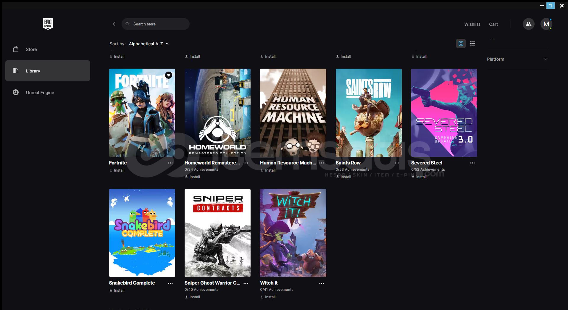Install Human Resource Machine
The width and height of the screenshot is (568, 310).
268,170
